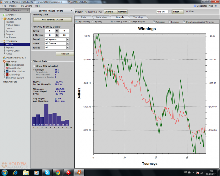Open Google Chrome from taskbar
Screen dimensions: 220x176
(x=58, y=173)
